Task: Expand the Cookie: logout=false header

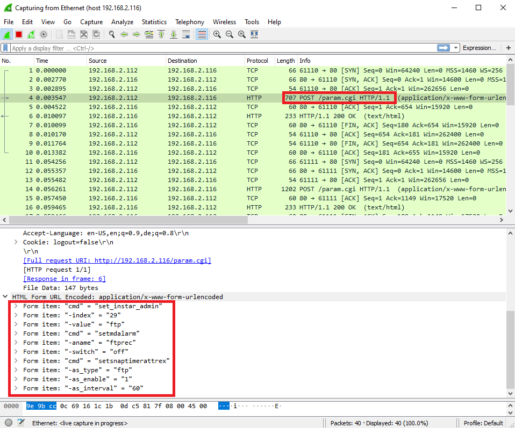Action: [x=16, y=242]
